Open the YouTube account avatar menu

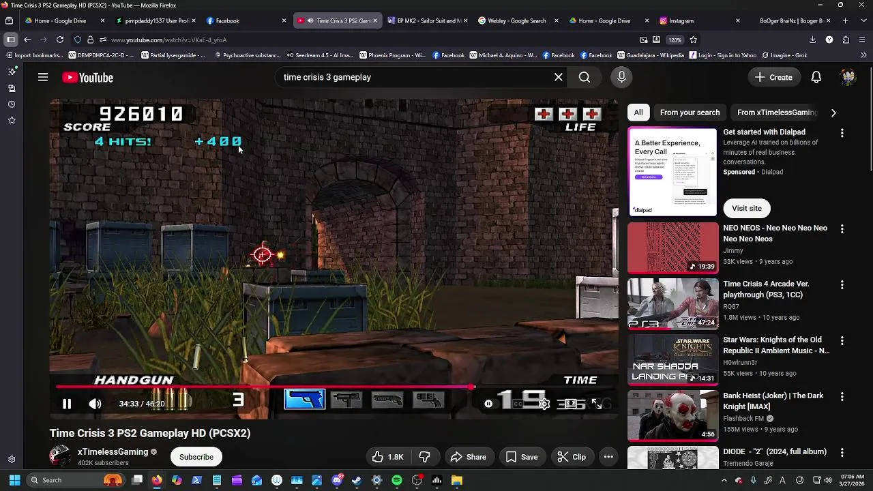tap(848, 77)
